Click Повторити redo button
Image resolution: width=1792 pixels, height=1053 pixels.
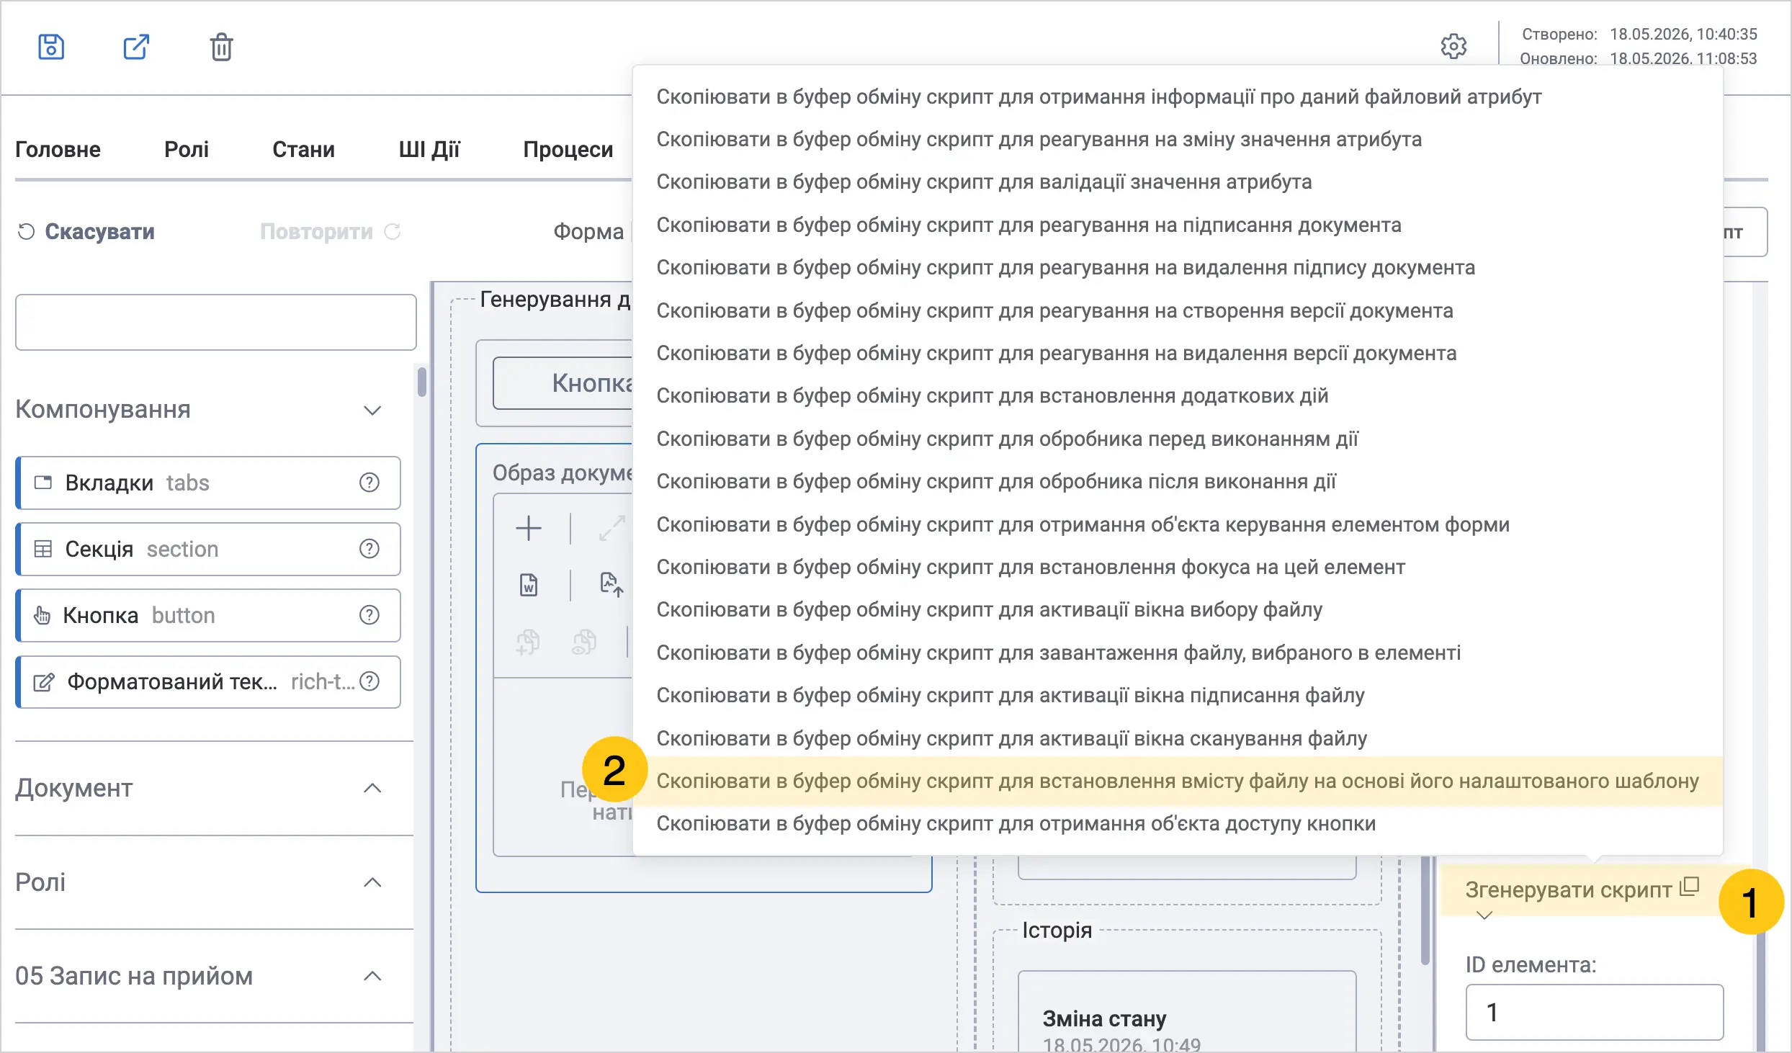[330, 232]
